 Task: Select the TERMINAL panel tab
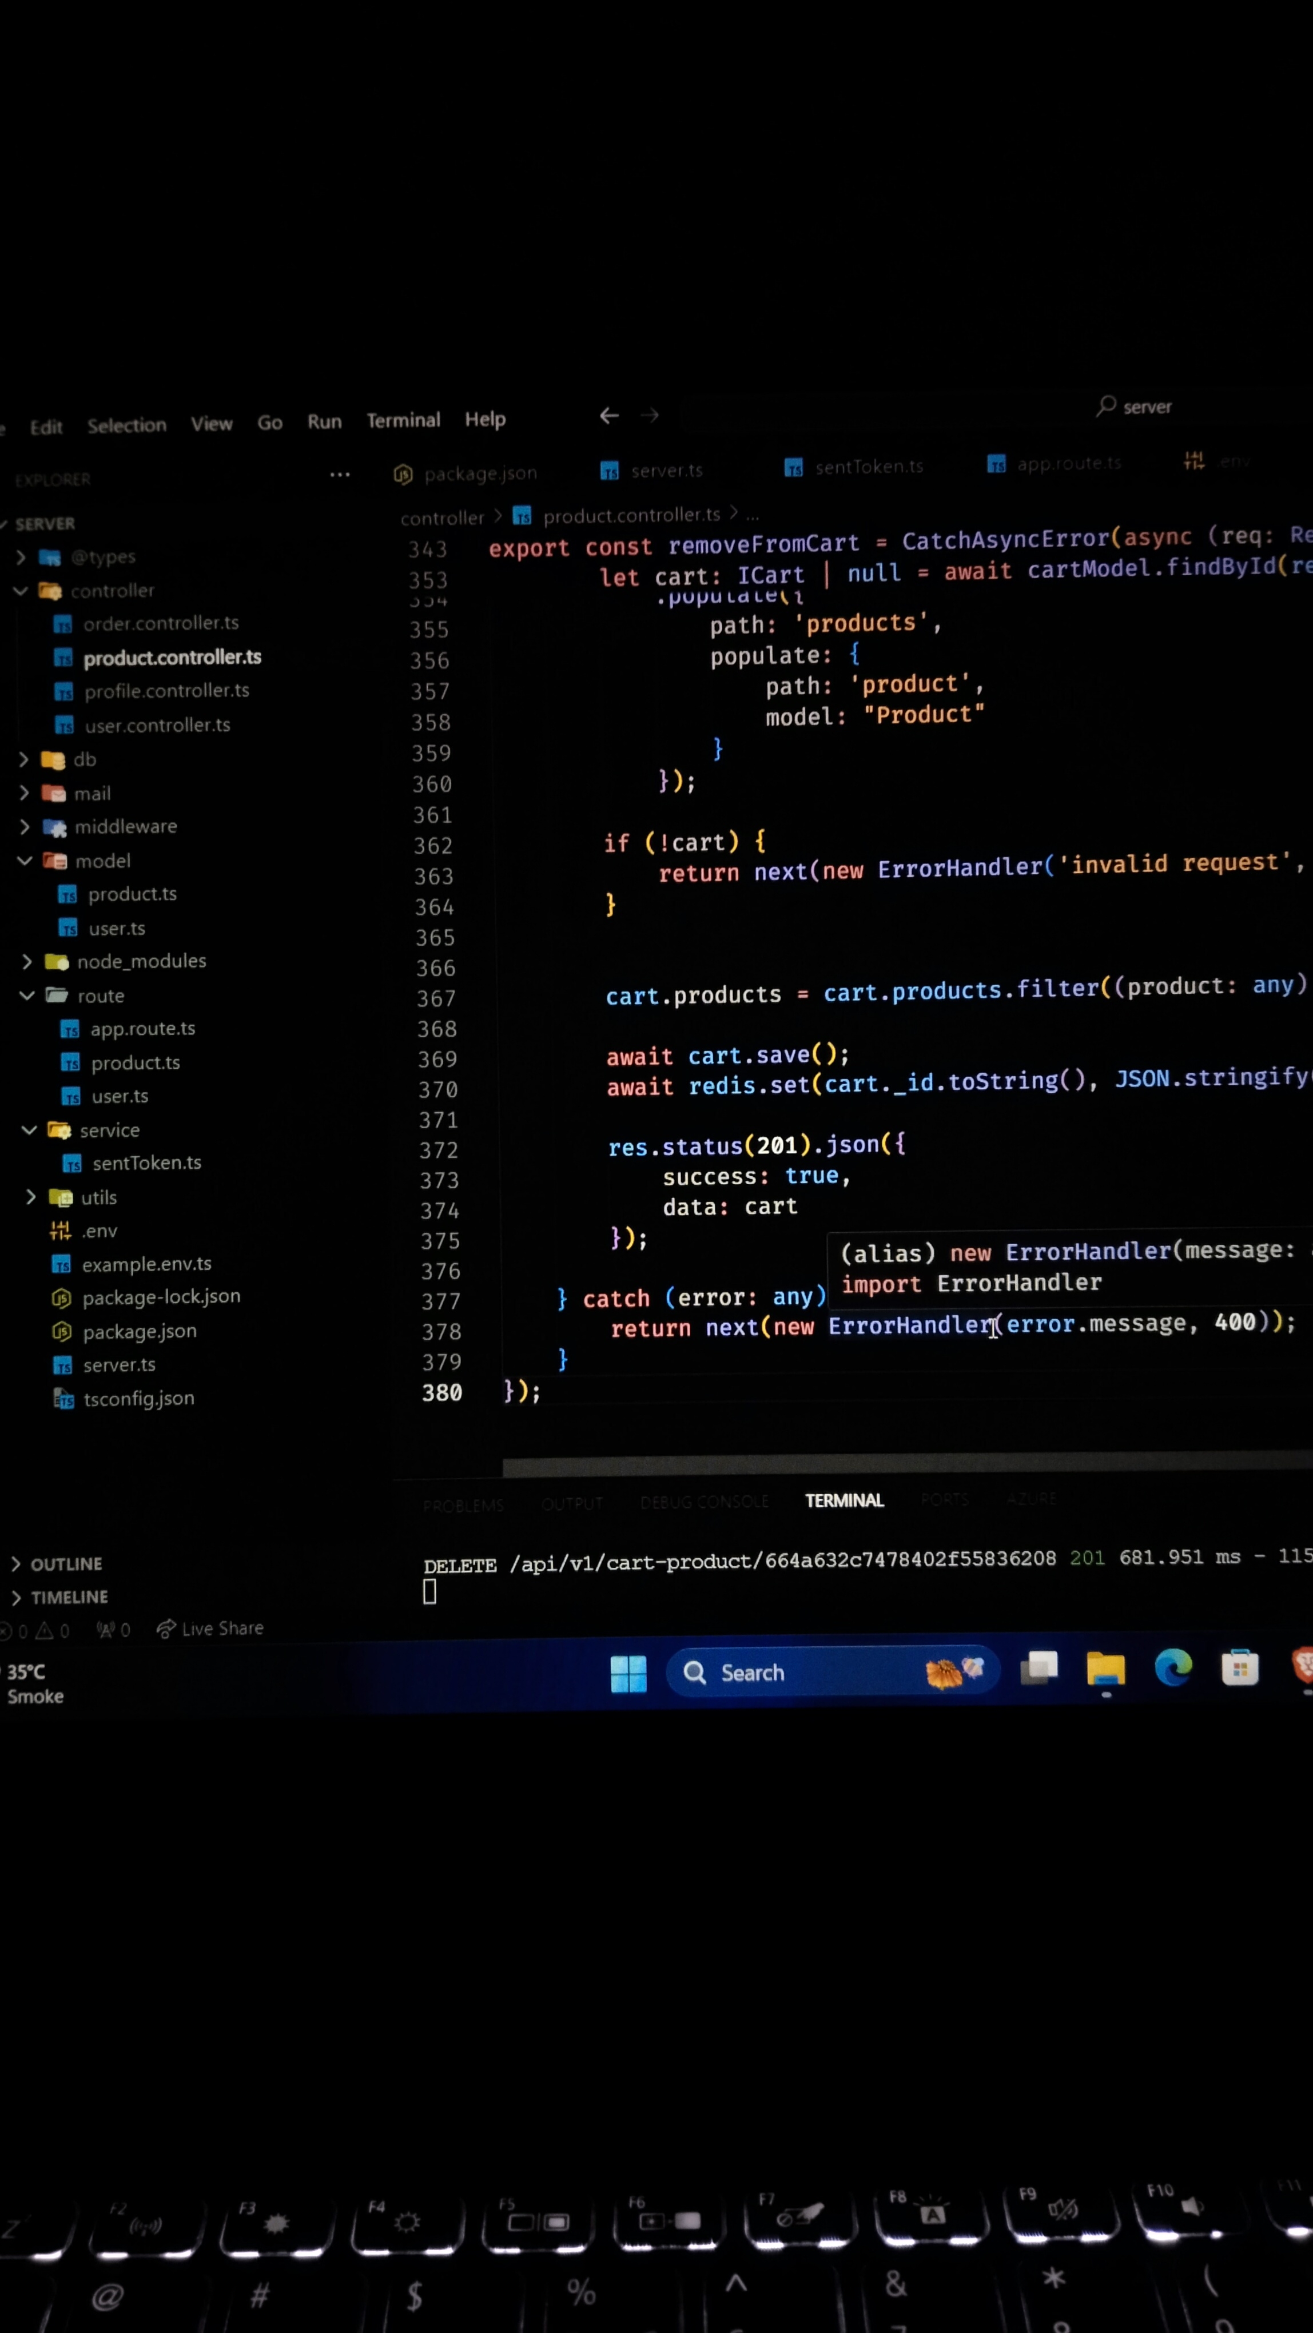[x=844, y=1500]
